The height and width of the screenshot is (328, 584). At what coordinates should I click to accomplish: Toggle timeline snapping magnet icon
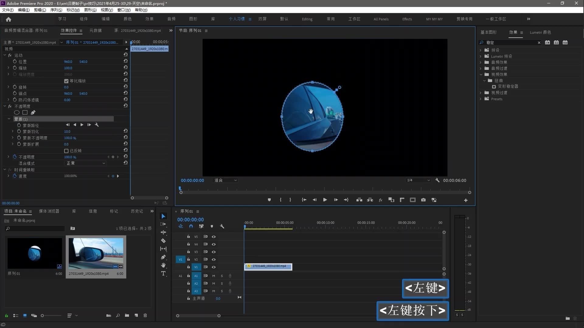(x=191, y=227)
